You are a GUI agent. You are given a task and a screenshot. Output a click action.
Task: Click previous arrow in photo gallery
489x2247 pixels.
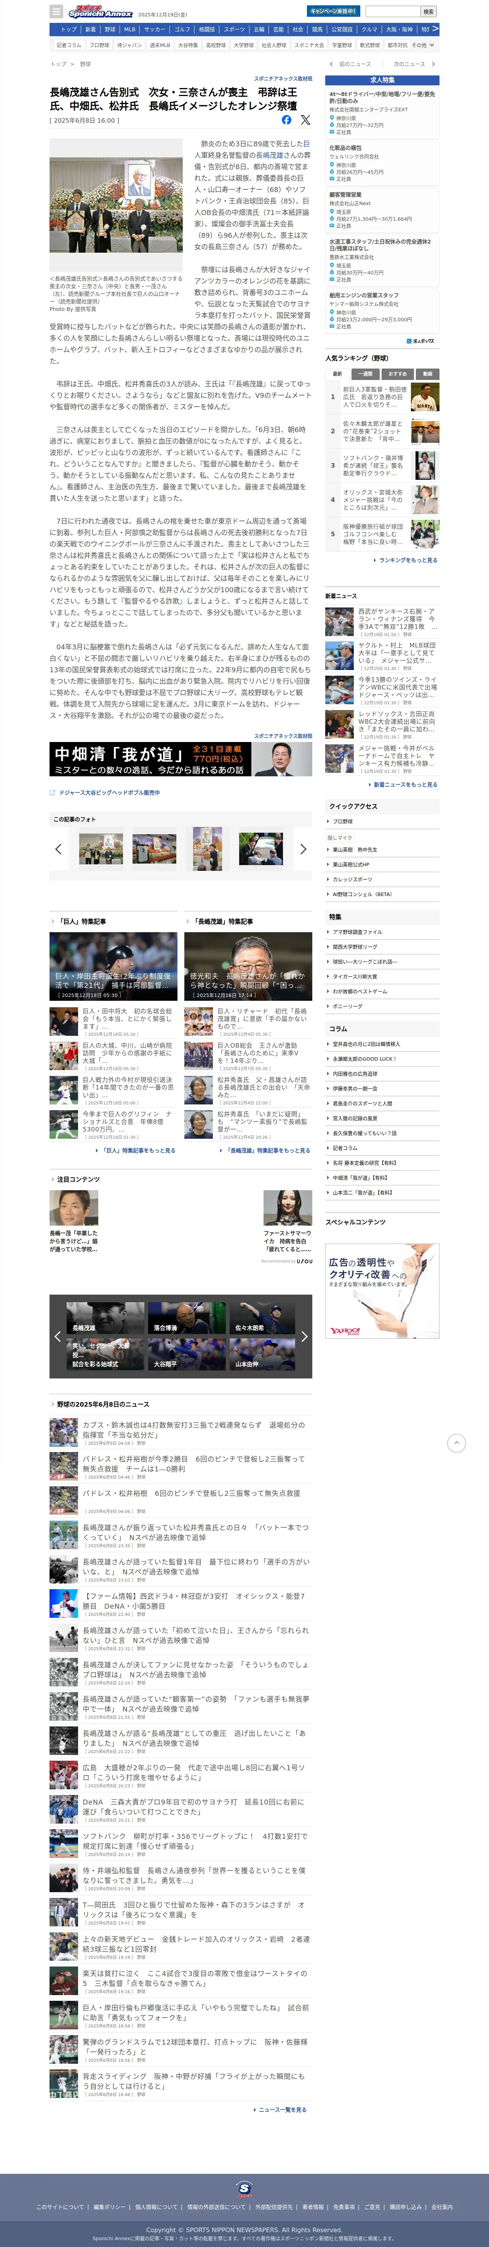coord(58,848)
